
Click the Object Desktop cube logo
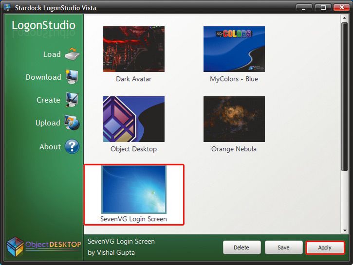[15, 247]
